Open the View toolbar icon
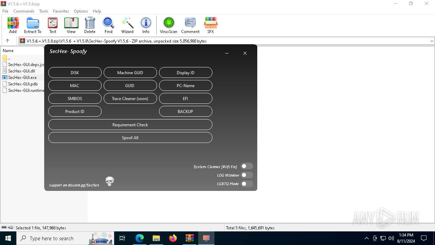The width and height of the screenshot is (435, 245). click(71, 26)
